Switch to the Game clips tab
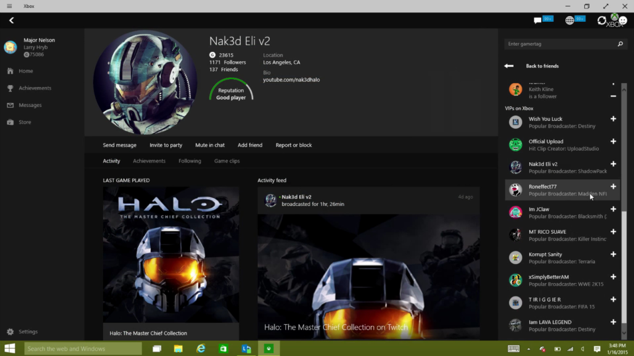The width and height of the screenshot is (634, 356). (x=227, y=161)
